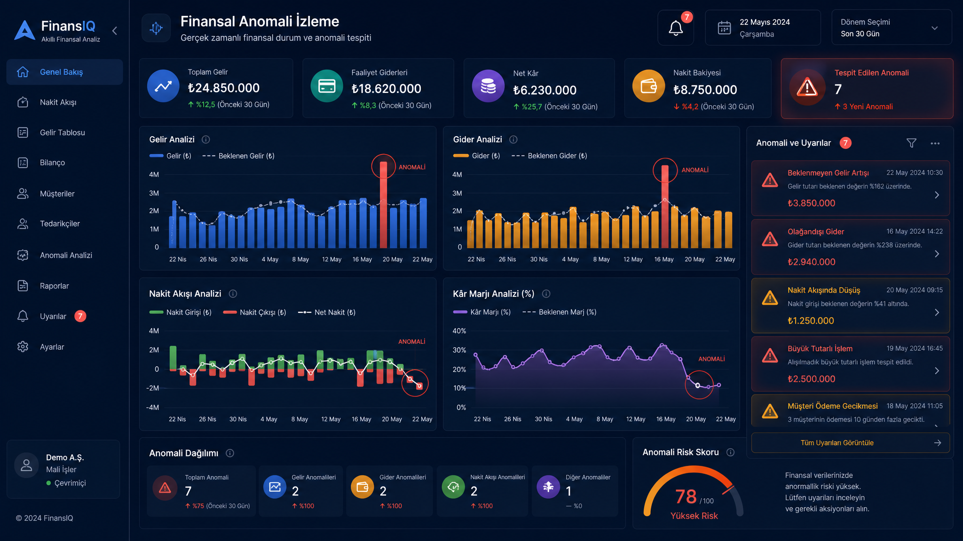The image size is (963, 541).
Task: Expand the Beklenmeyen Gelir Artışı alert chevron
Action: [937, 195]
